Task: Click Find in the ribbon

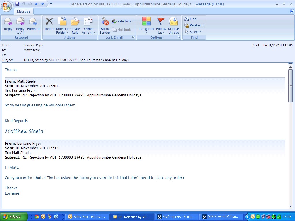Action: click(x=190, y=19)
